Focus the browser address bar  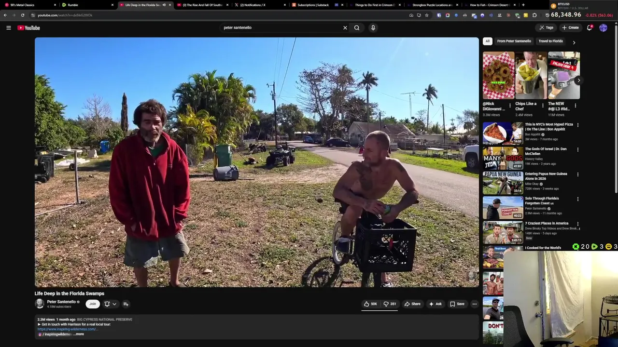(217, 15)
